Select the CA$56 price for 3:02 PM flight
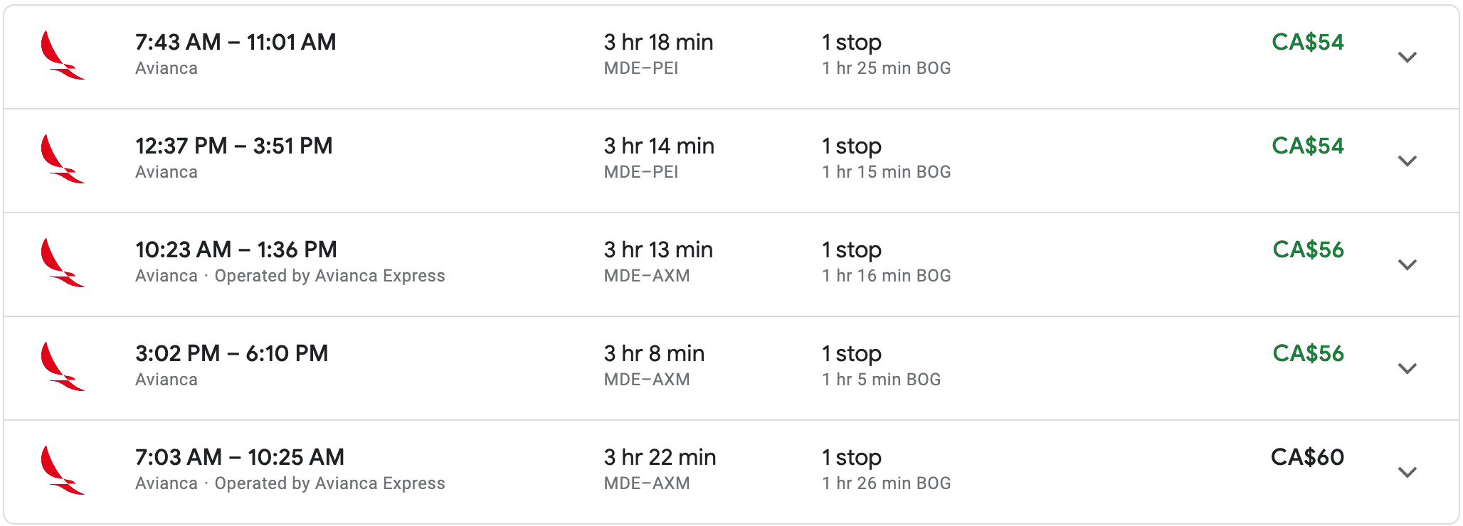This screenshot has width=1463, height=526. (x=1308, y=353)
